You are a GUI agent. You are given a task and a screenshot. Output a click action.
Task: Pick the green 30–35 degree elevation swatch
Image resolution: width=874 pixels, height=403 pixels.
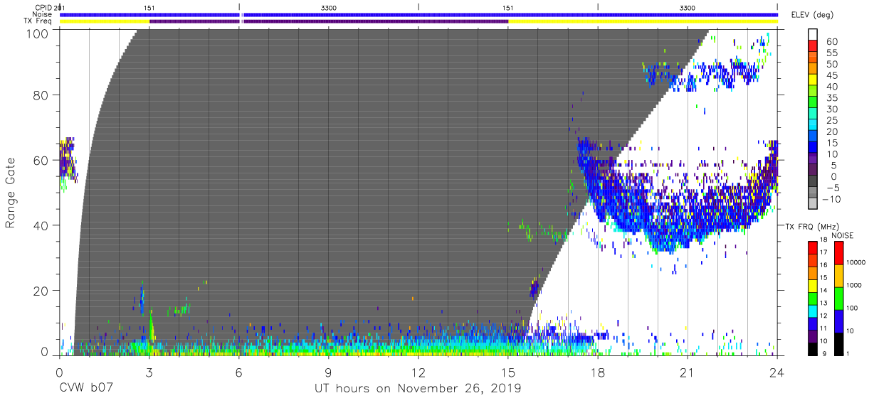pyautogui.click(x=814, y=102)
